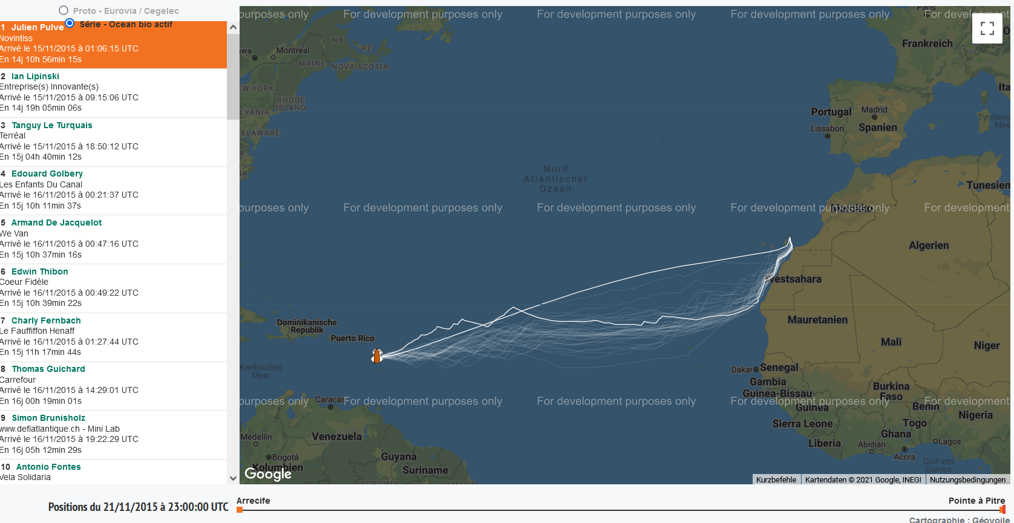Click boat name Coeur Fidèle

click(24, 282)
